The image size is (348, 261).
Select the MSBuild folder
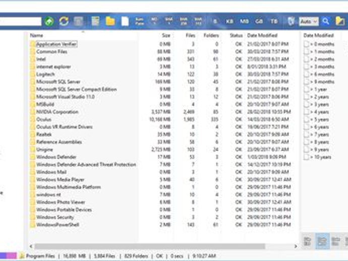tap(45, 104)
